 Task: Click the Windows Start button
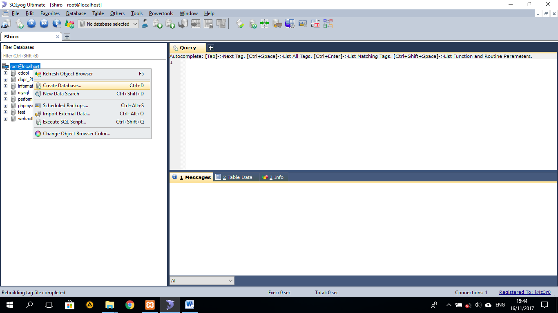10,305
